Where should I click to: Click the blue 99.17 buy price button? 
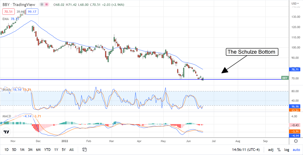32,12
